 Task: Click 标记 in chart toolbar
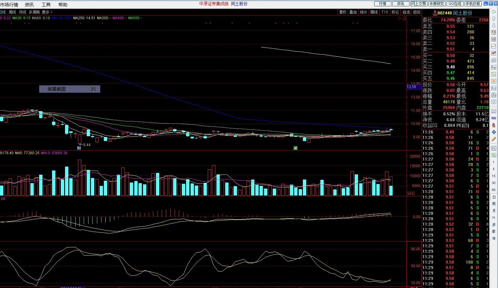[395, 12]
